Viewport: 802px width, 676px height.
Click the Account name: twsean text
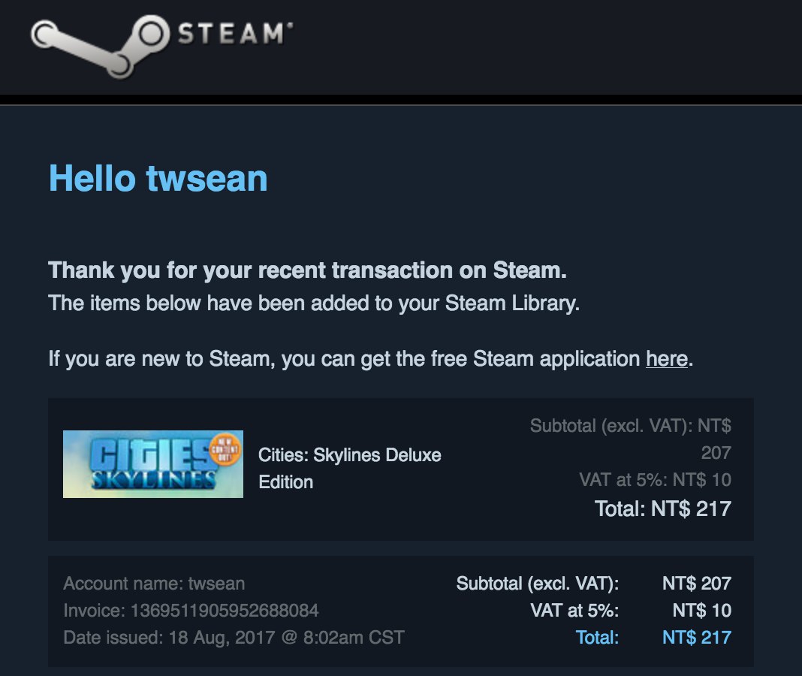tap(154, 584)
